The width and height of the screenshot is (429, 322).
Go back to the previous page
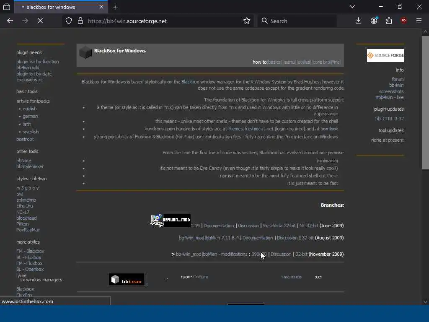pyautogui.click(x=10, y=21)
